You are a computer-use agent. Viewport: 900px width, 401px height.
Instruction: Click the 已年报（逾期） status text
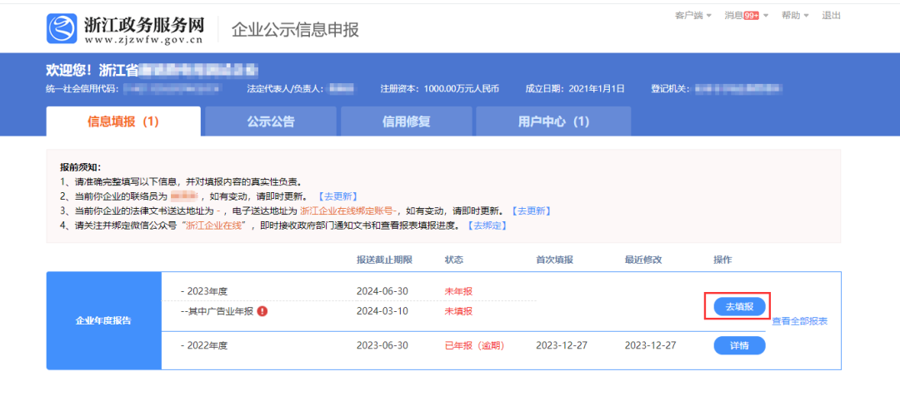(x=474, y=345)
